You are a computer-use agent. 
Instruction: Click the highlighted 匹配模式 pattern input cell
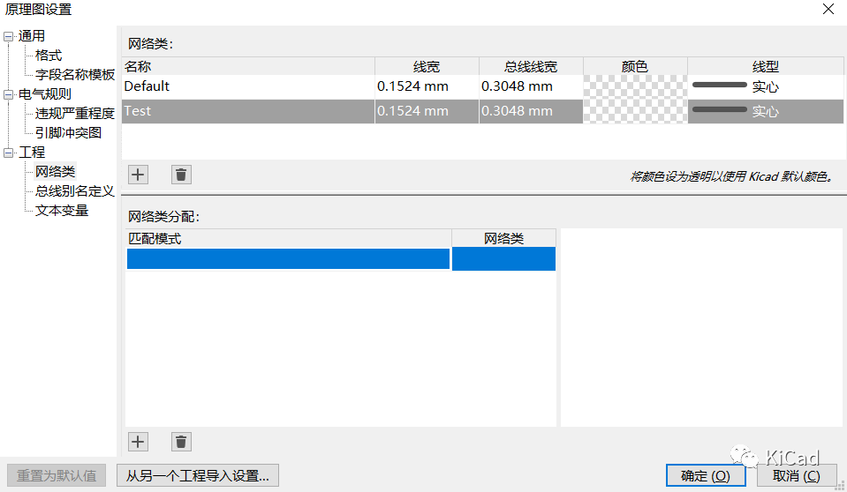[289, 259]
